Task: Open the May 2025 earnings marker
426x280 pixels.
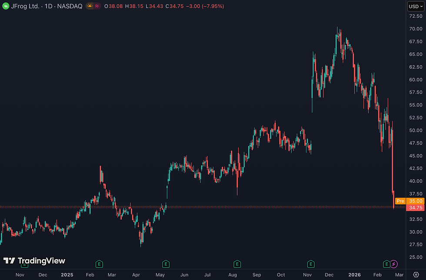Action: 166,264
